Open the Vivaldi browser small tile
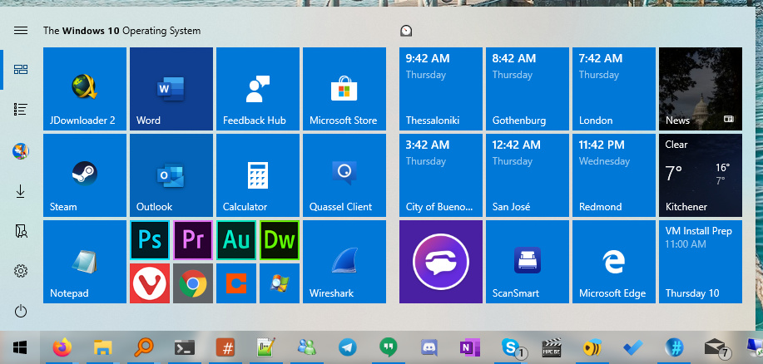This screenshot has height=364, width=763. [x=150, y=283]
